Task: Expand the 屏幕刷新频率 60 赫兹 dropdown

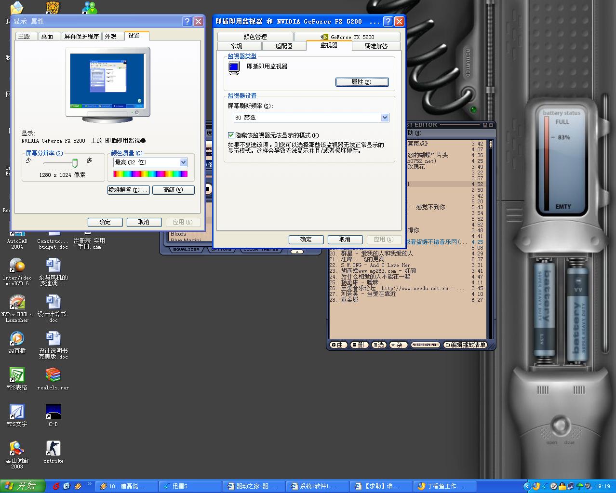Action: pos(385,118)
